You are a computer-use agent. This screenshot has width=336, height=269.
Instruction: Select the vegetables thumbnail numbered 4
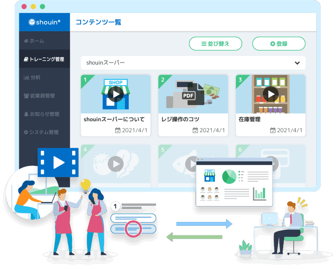click(x=115, y=163)
